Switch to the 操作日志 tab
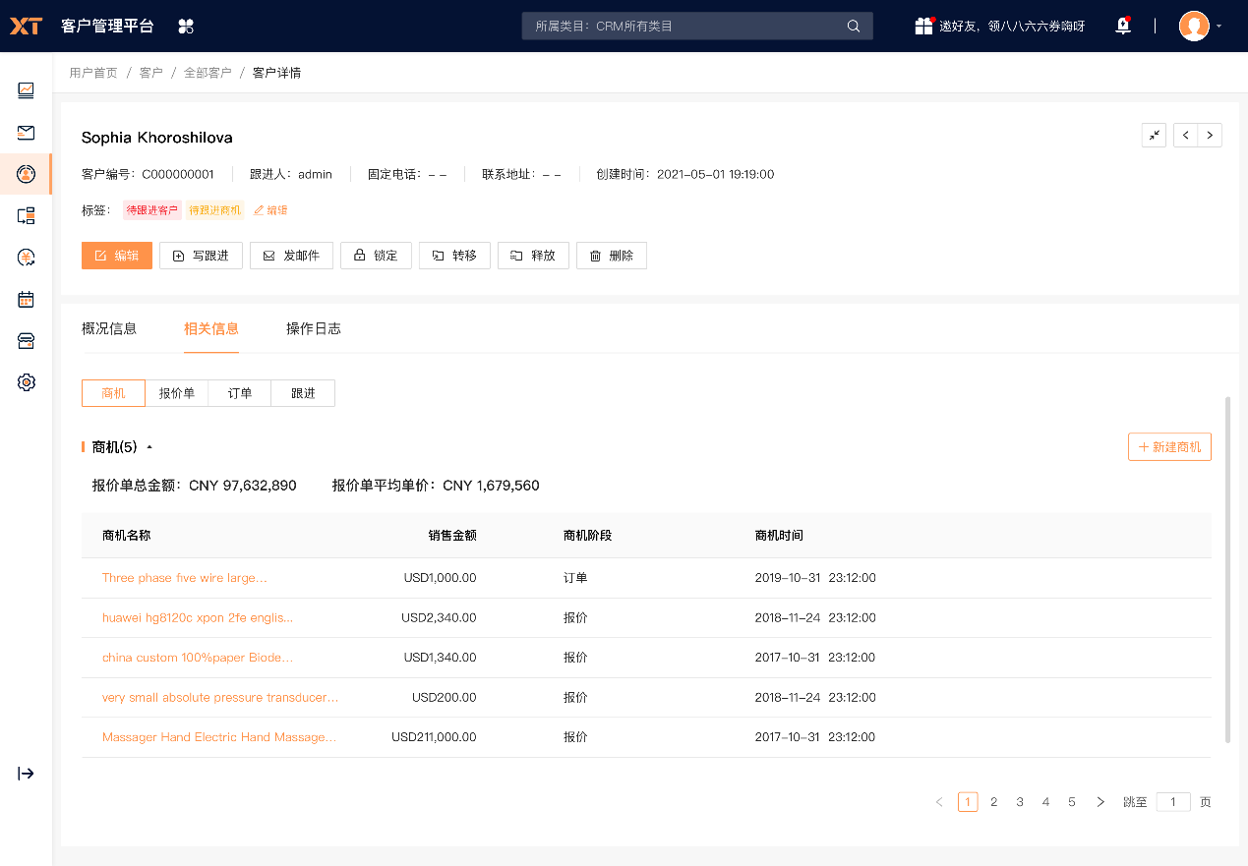 pyautogui.click(x=314, y=328)
